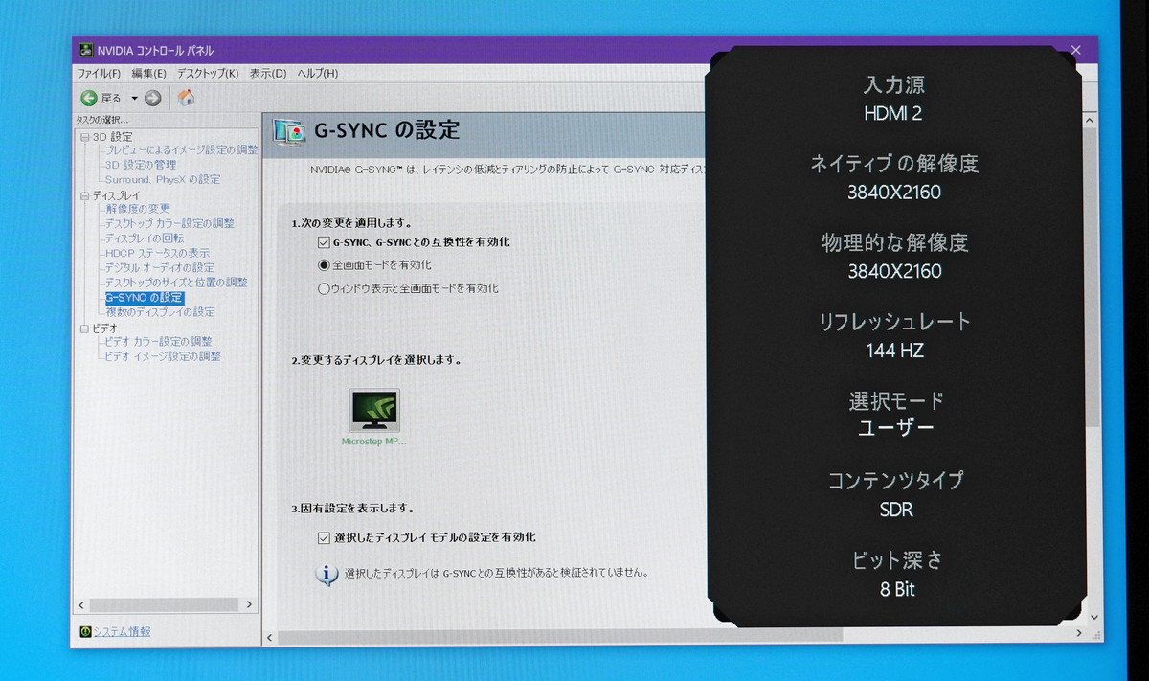Click the info icon beside G-SYNC compatibility note
1149x681 pixels.
point(327,574)
